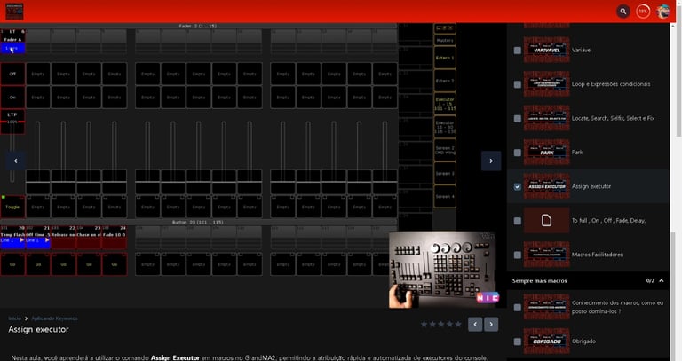Click the next arrow button beside star rating
This screenshot has width=682, height=361.
491,324
